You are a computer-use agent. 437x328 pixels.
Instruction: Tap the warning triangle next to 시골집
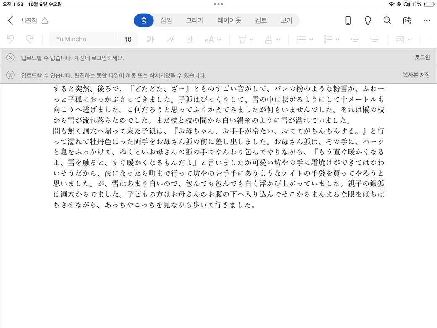coord(45,21)
